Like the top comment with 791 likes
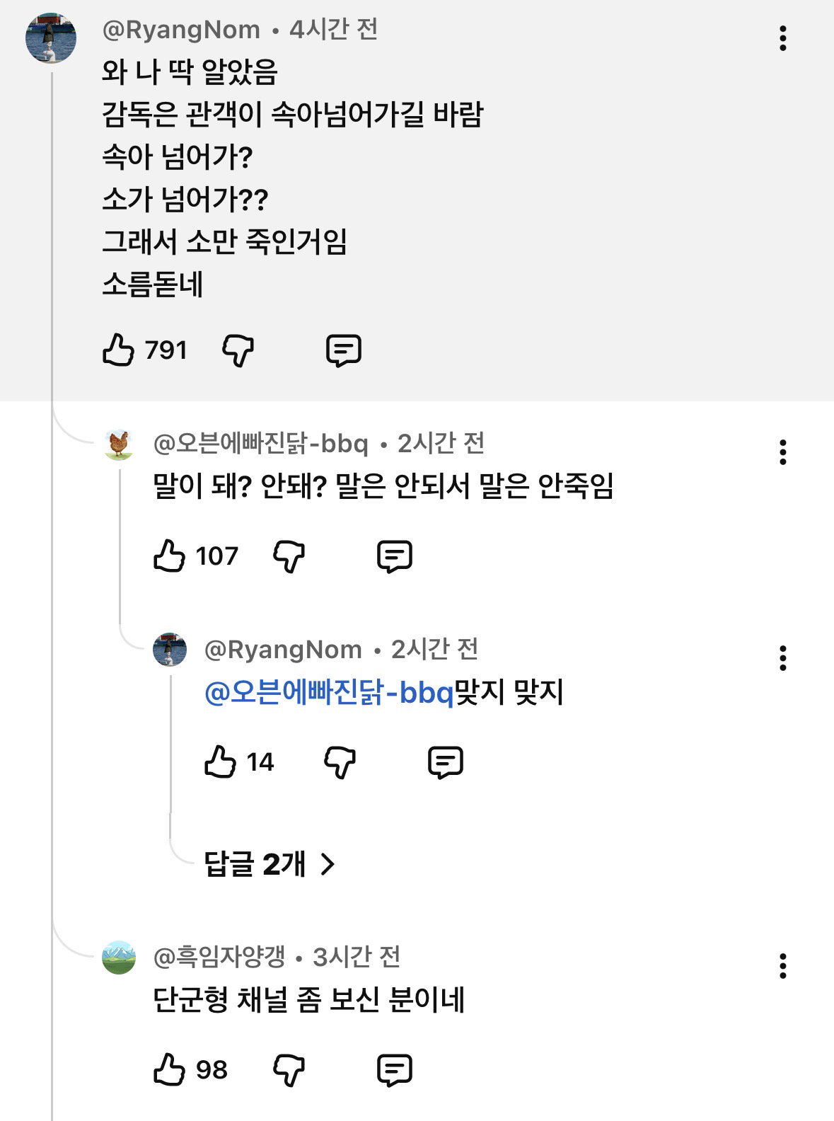This screenshot has width=834, height=1121. click(118, 350)
